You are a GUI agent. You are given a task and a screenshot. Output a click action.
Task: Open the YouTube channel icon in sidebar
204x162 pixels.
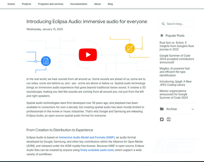coord(169,119)
